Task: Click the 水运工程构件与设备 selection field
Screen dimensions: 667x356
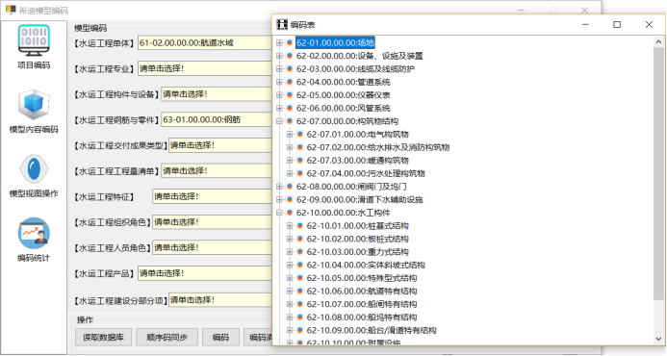Action: (x=217, y=94)
